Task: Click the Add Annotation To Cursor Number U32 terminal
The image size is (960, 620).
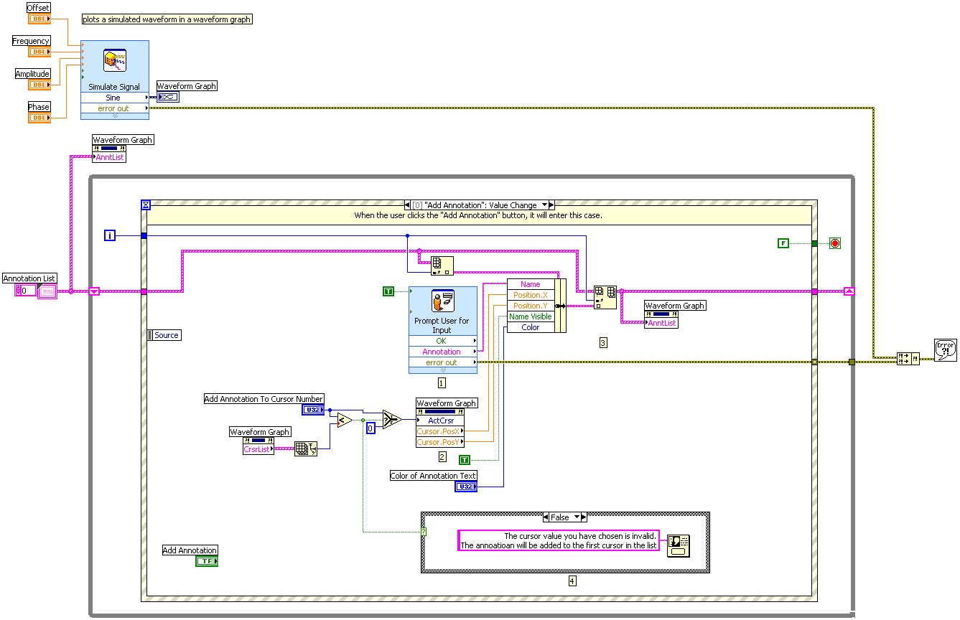Action: tap(313, 410)
